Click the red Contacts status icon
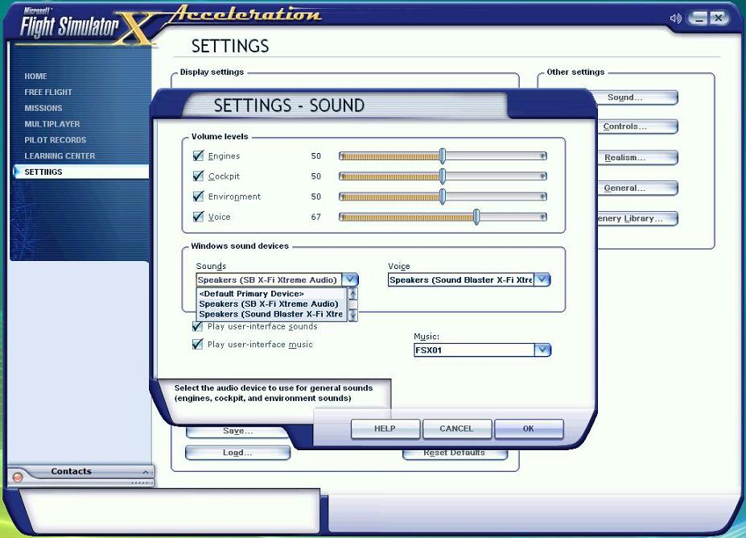Screen dimensions: 746x538 click(18, 478)
